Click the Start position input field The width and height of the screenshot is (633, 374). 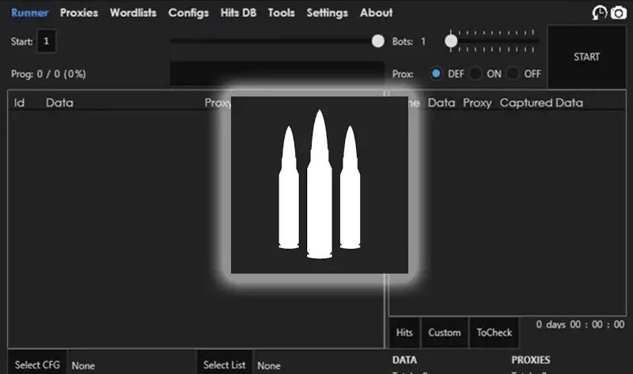pyautogui.click(x=46, y=41)
